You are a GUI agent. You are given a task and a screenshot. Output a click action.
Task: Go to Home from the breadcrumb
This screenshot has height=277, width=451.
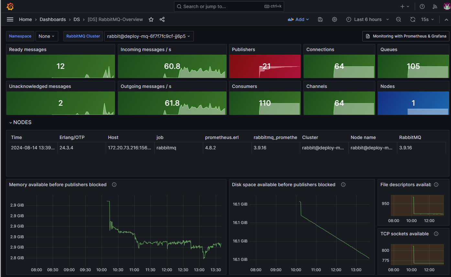click(x=25, y=19)
